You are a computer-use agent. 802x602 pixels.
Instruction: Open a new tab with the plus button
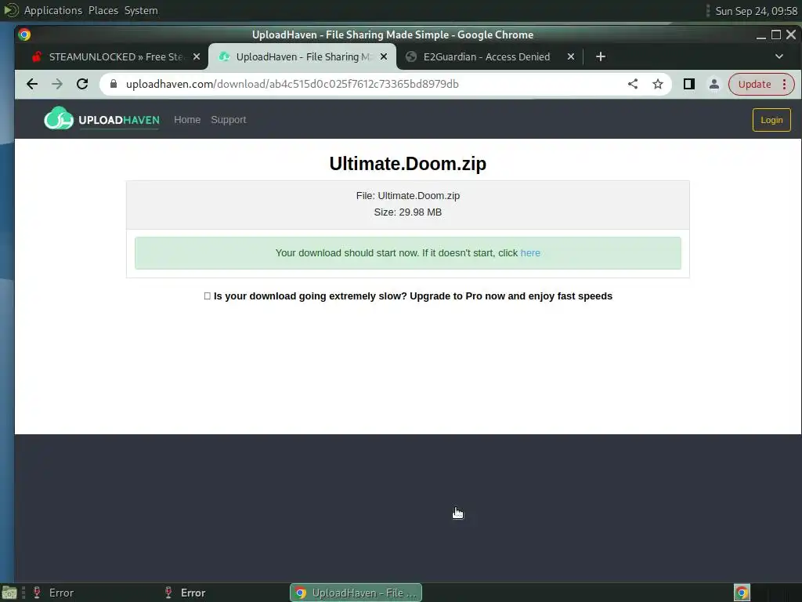[x=601, y=56]
